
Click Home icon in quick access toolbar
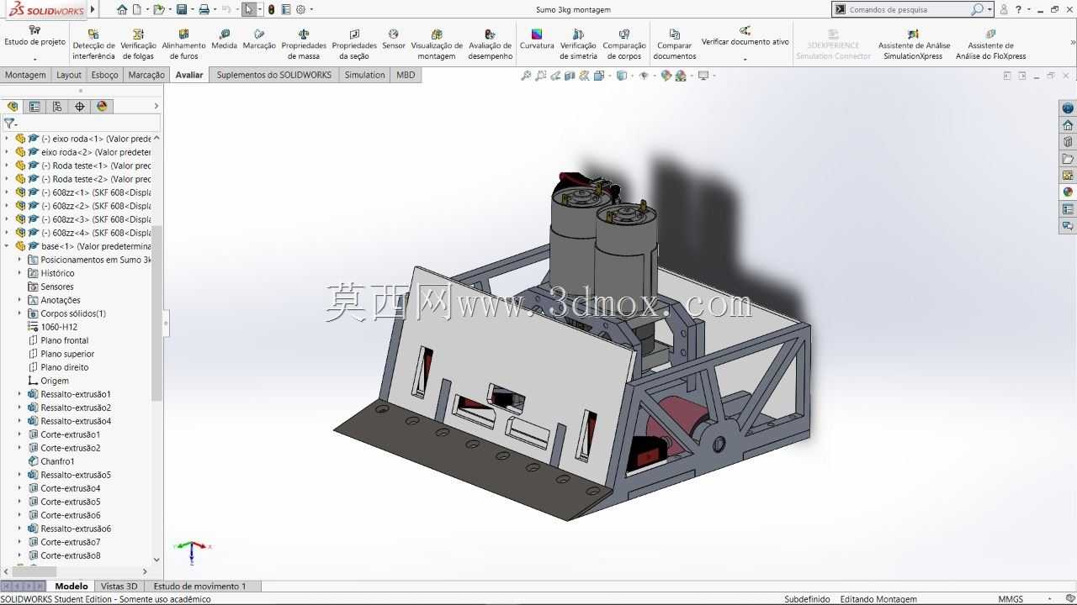tap(123, 9)
